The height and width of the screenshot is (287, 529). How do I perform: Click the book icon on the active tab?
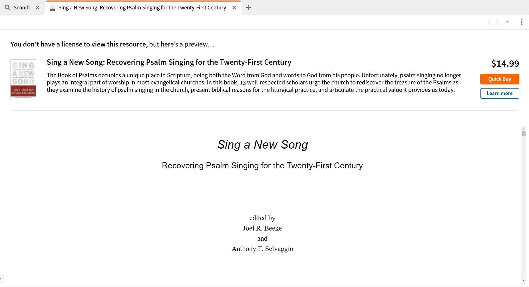tap(52, 8)
